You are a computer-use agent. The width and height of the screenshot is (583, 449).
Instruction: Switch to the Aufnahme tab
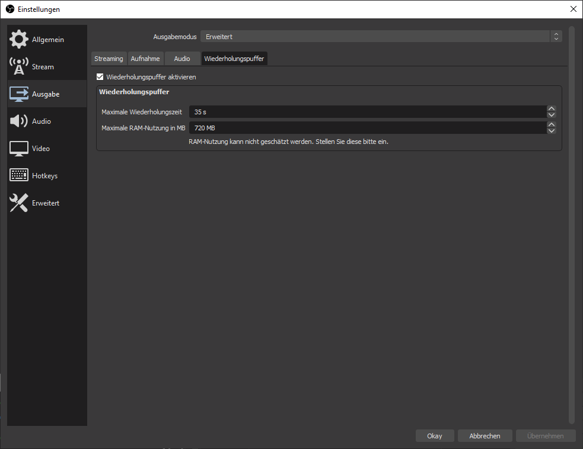click(145, 59)
